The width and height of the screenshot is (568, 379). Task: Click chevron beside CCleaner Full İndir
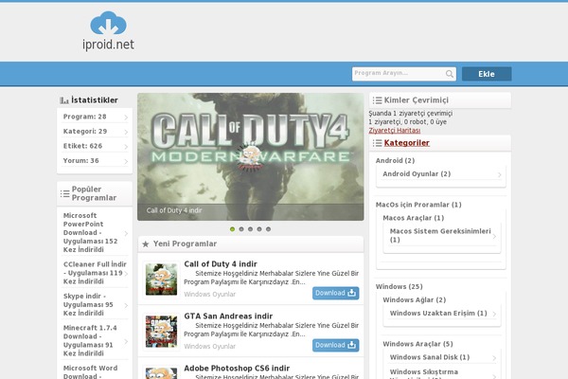pyautogui.click(x=127, y=274)
